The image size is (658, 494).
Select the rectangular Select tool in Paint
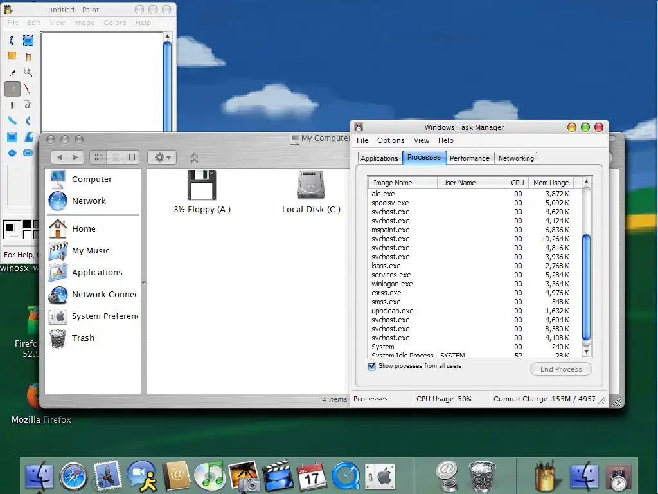coord(28,41)
